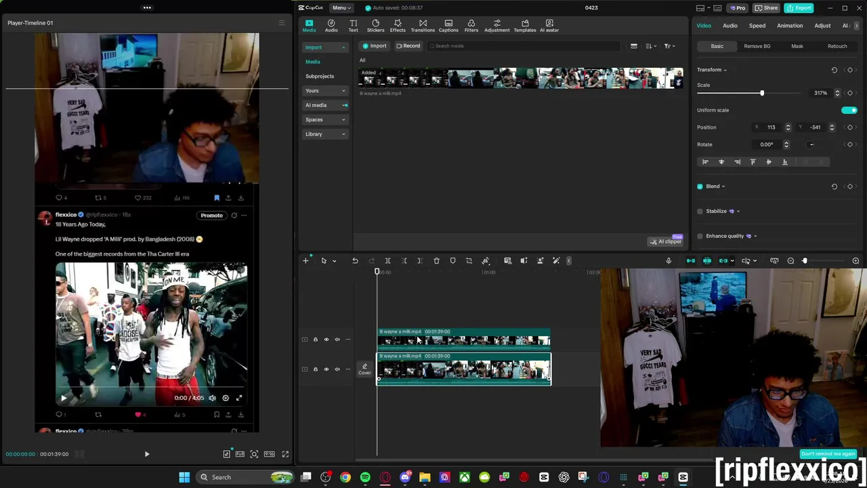Enable the Stabilize checkbox
Screen dimensions: 867x488
click(700, 211)
